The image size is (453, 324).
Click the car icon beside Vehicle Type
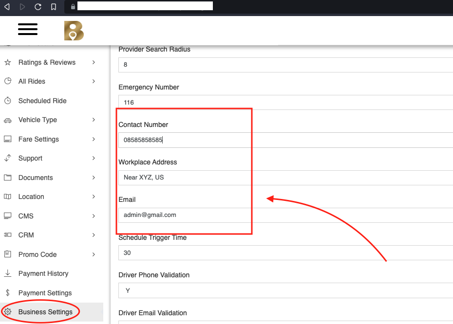[x=8, y=120]
